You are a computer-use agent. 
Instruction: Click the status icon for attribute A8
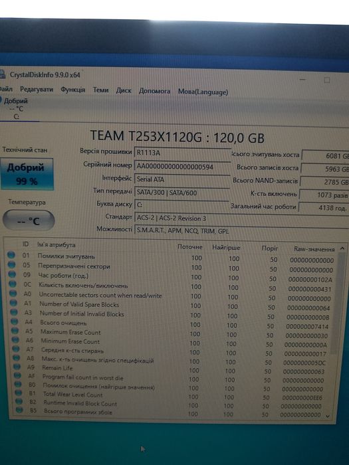click(x=17, y=357)
